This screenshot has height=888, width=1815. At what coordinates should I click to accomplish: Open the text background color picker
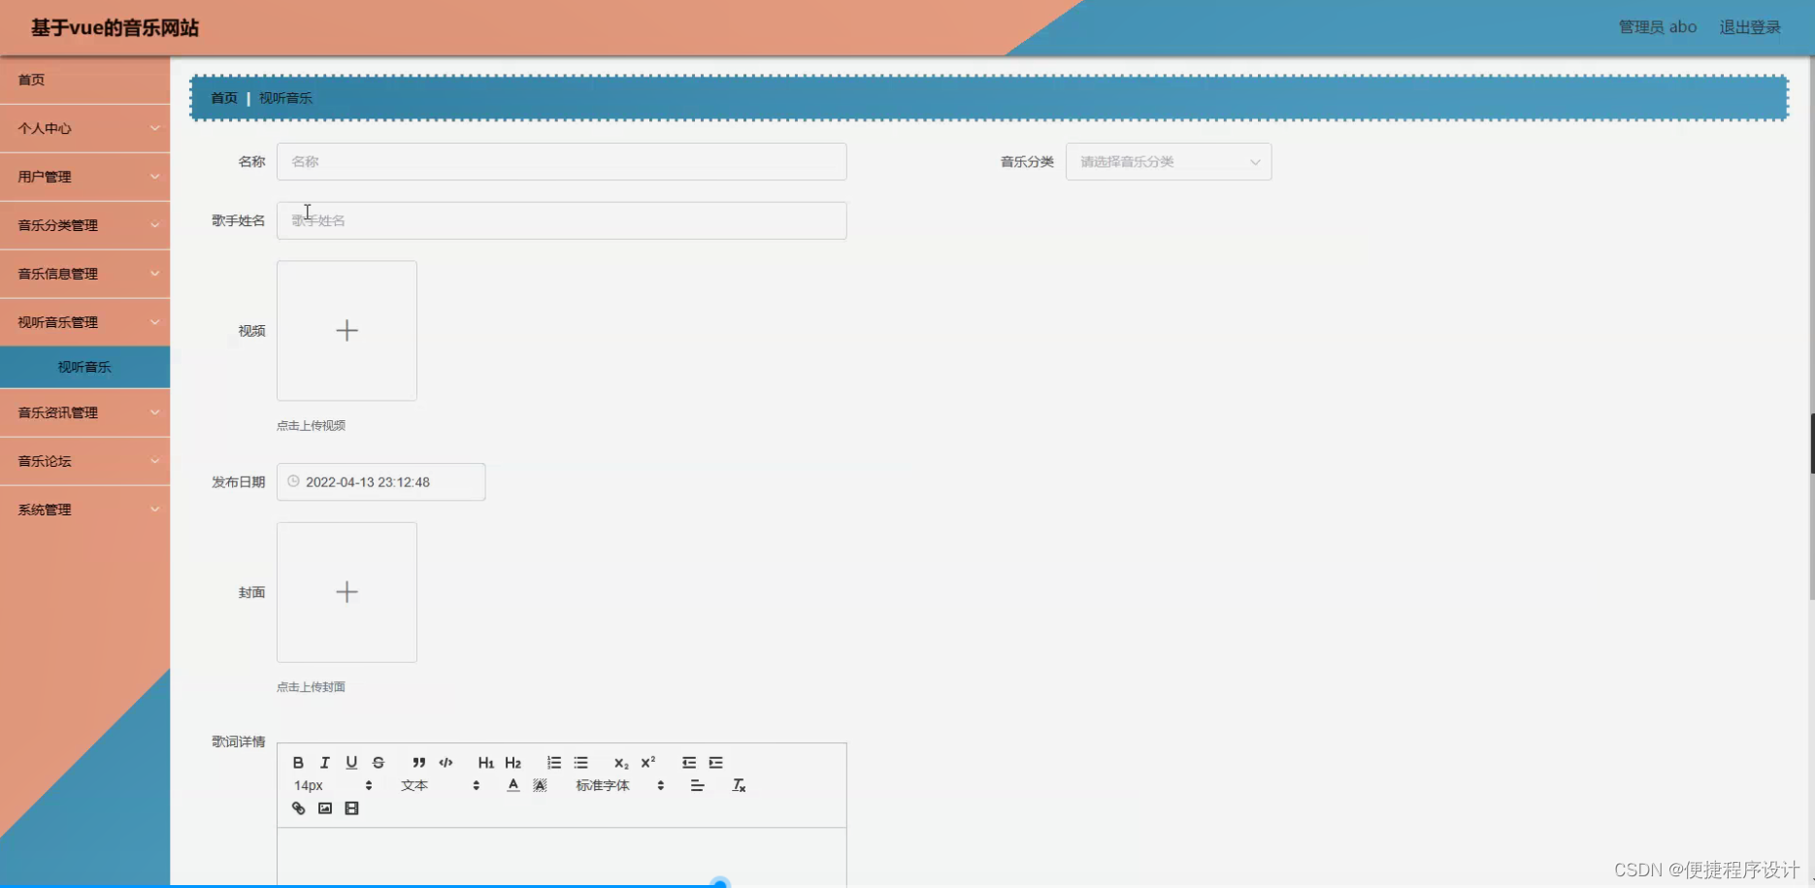coord(540,785)
